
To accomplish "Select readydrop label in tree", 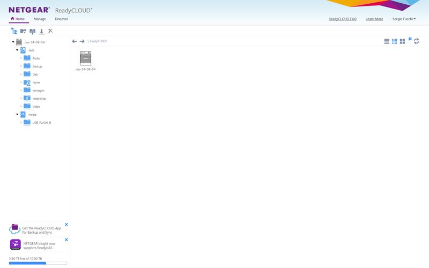I will tap(39, 99).
